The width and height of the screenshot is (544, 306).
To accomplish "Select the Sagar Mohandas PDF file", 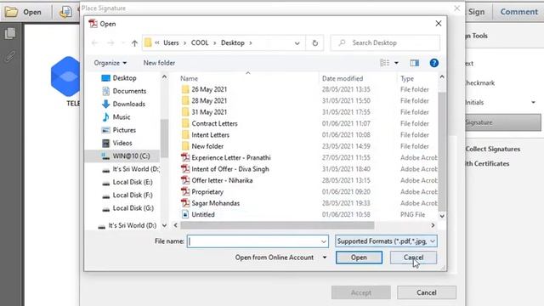I will coord(215,203).
